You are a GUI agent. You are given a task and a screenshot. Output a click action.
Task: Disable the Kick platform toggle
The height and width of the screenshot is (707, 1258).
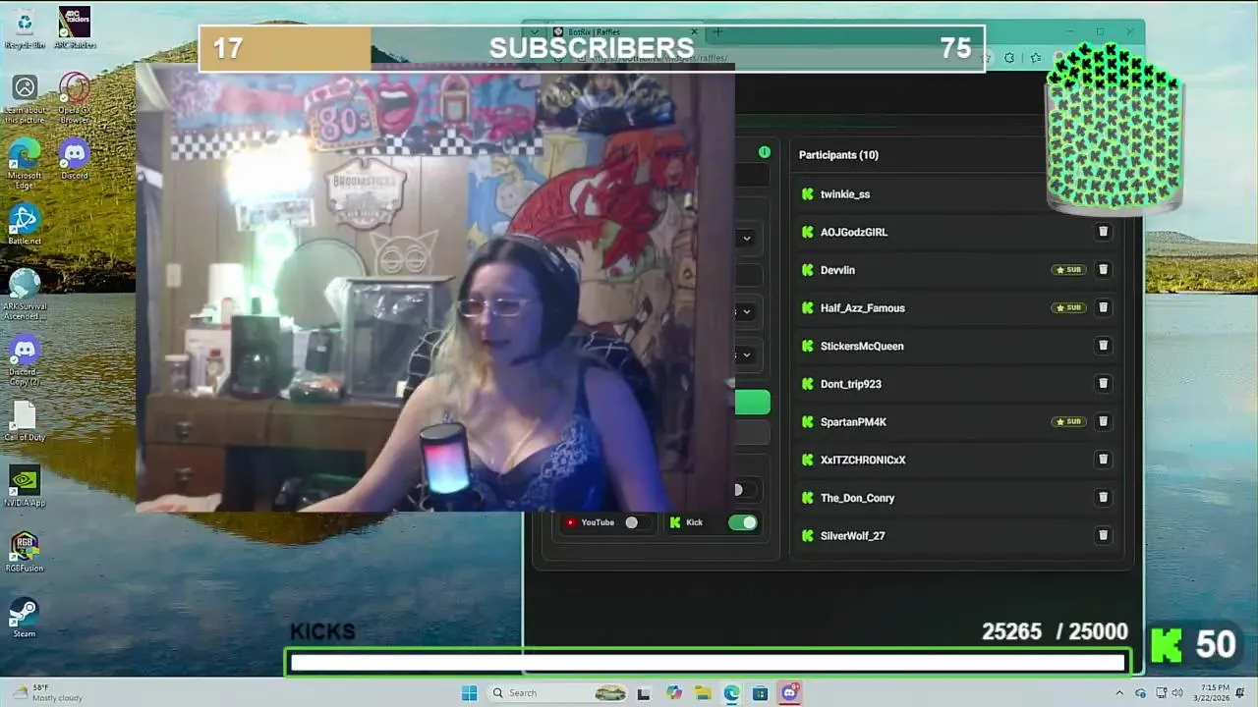(743, 522)
